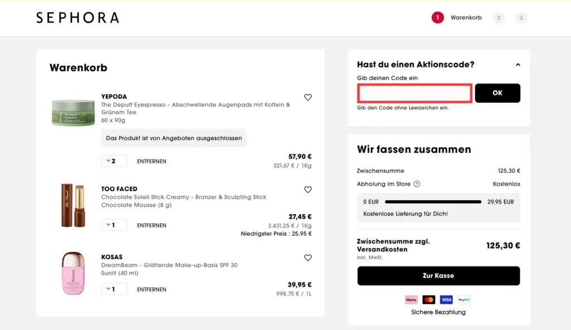Open the Abholung im Store help icon
The width and height of the screenshot is (571, 330).
[x=416, y=184]
